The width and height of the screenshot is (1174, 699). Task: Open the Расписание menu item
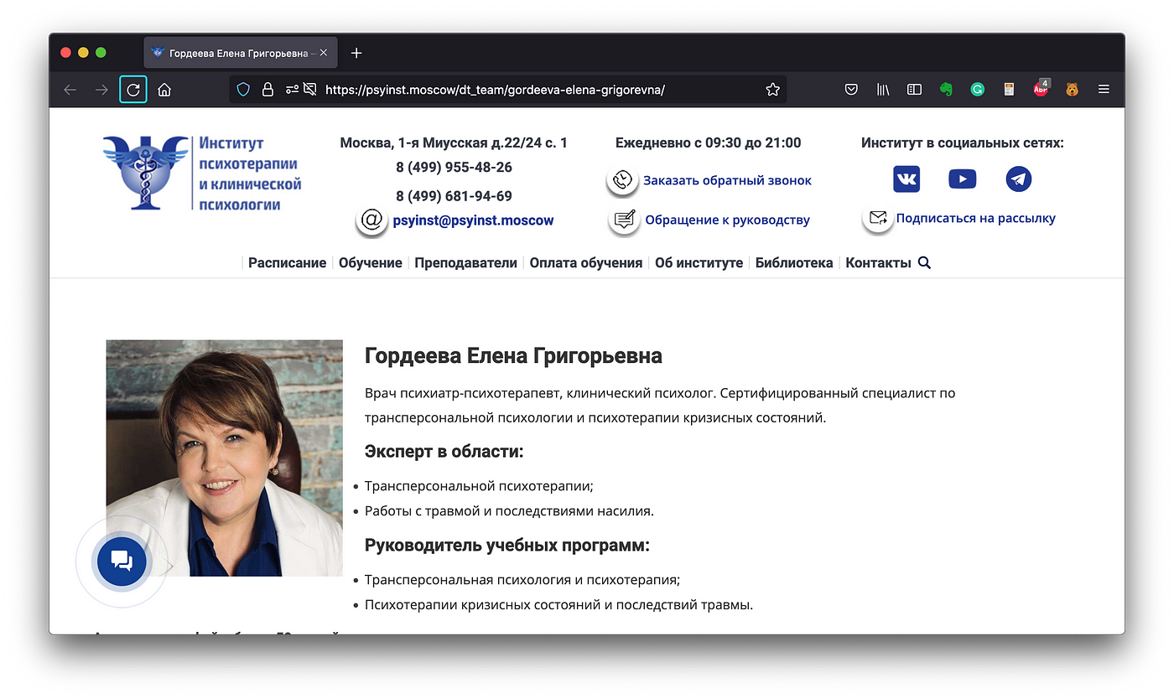288,262
